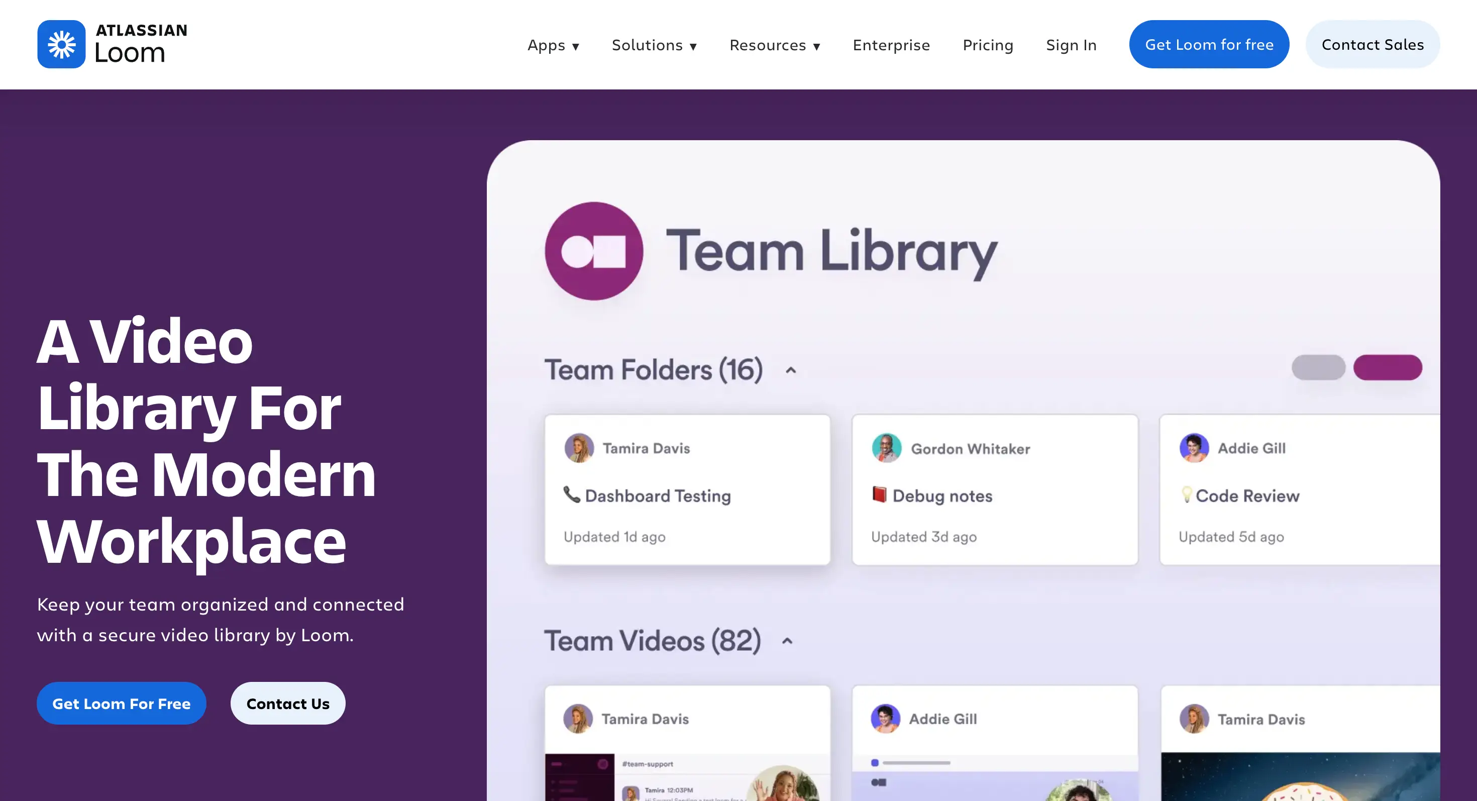Click Addie Gill's avatar on Code Review card
Viewport: 1477px width, 801px height.
point(1194,448)
